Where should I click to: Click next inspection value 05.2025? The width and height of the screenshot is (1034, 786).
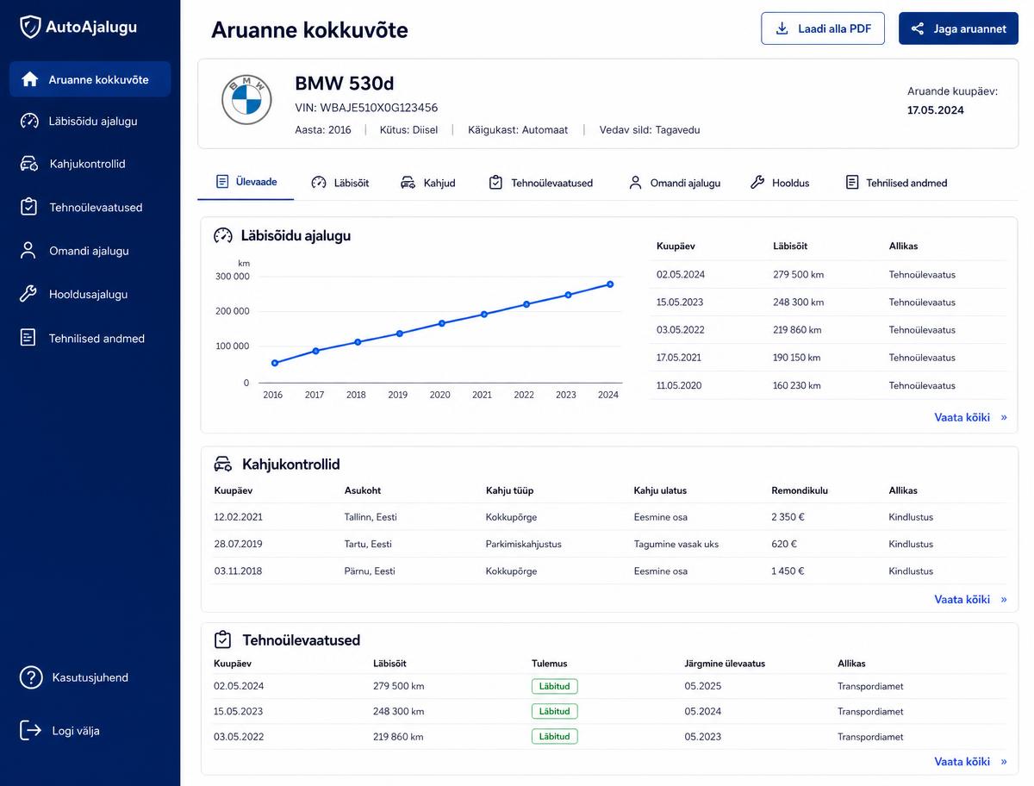[x=703, y=686]
